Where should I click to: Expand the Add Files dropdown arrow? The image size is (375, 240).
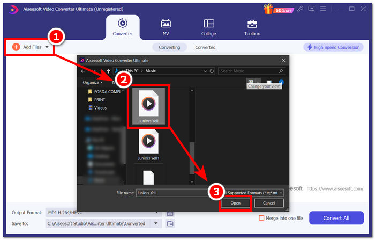[x=47, y=47]
